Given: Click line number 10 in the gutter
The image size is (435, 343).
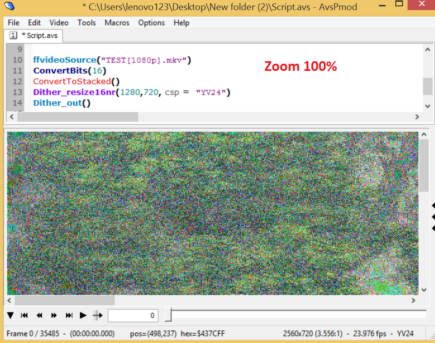Looking at the screenshot, I should [17, 59].
